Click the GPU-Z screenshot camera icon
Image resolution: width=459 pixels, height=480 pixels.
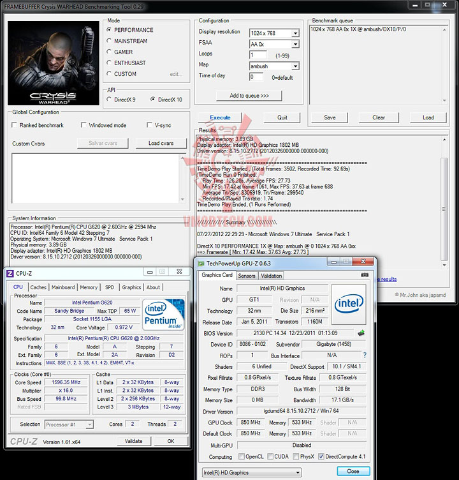(365, 275)
